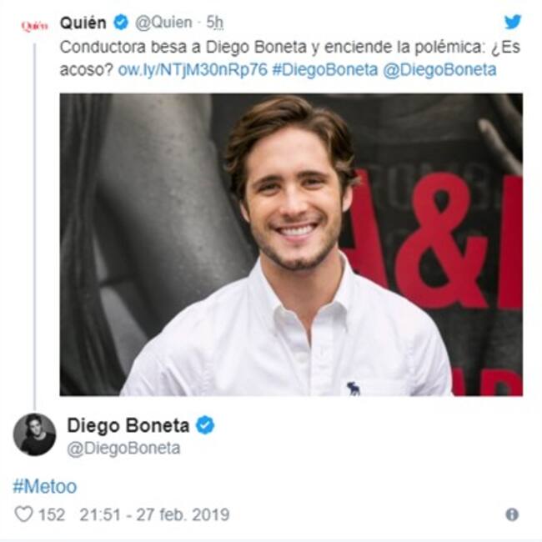Open the Quién profile avatar logo

(34, 26)
